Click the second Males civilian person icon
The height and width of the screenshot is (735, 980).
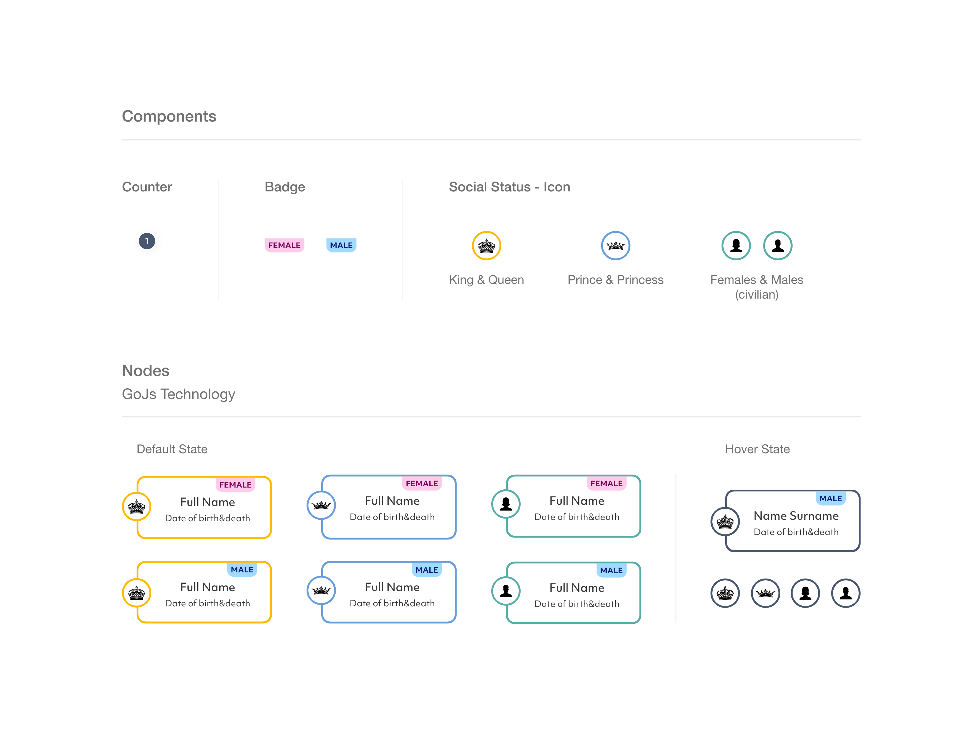(778, 245)
